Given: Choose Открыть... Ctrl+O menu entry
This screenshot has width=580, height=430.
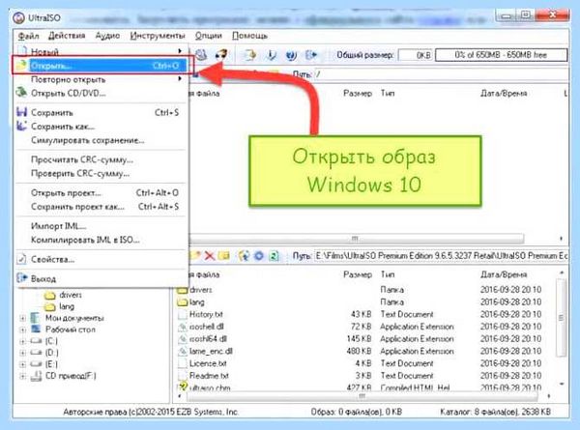Looking at the screenshot, I should 102,66.
